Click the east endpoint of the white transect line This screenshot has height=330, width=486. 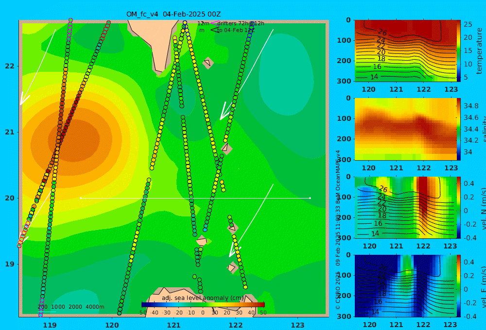[310, 198]
